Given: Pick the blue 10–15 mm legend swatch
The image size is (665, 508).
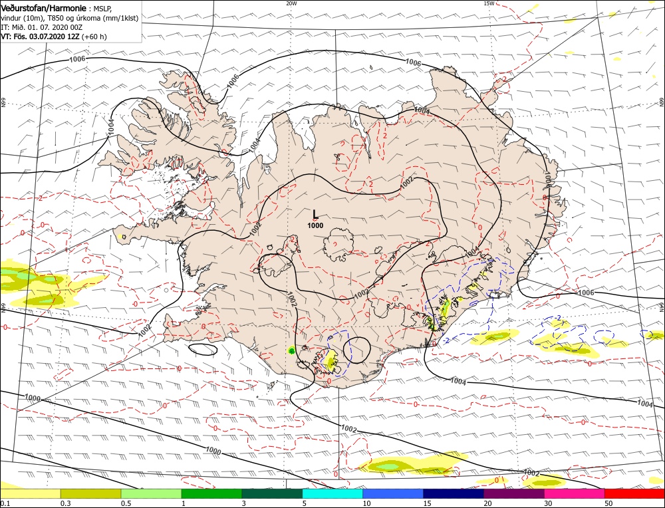Looking at the screenshot, I should coord(393,493).
